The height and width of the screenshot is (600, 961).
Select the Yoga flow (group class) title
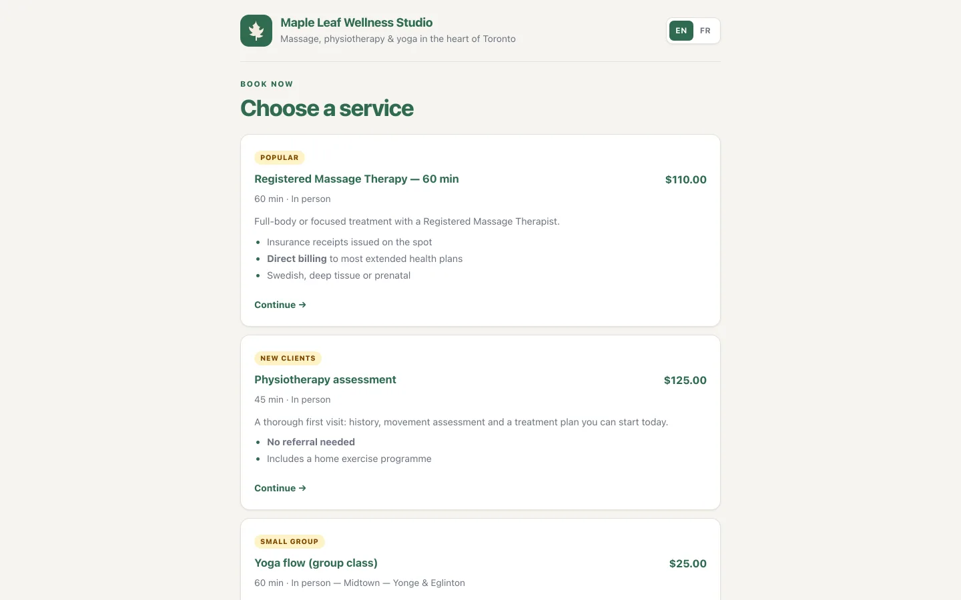pos(316,563)
